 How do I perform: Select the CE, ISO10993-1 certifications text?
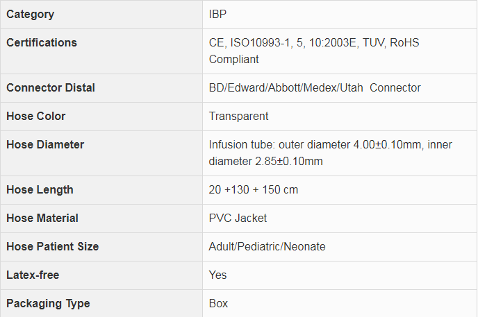[x=314, y=51]
